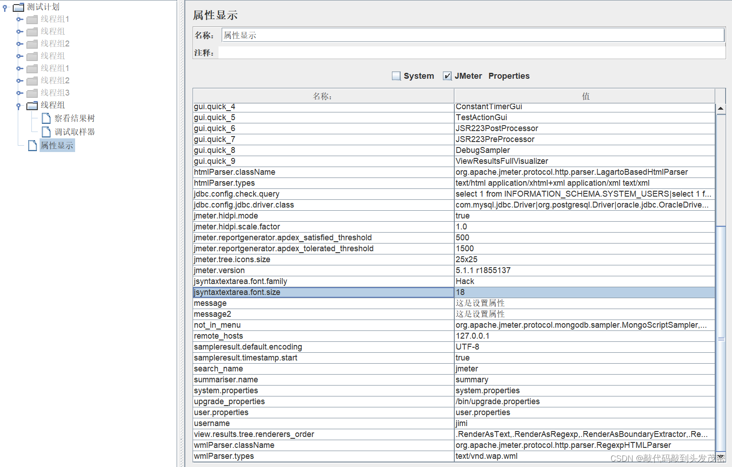This screenshot has height=467, width=732.
Task: Select 测试计划 in the tree
Action: pos(43,7)
